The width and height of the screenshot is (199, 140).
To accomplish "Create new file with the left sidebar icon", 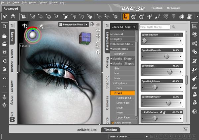I will [4, 26].
